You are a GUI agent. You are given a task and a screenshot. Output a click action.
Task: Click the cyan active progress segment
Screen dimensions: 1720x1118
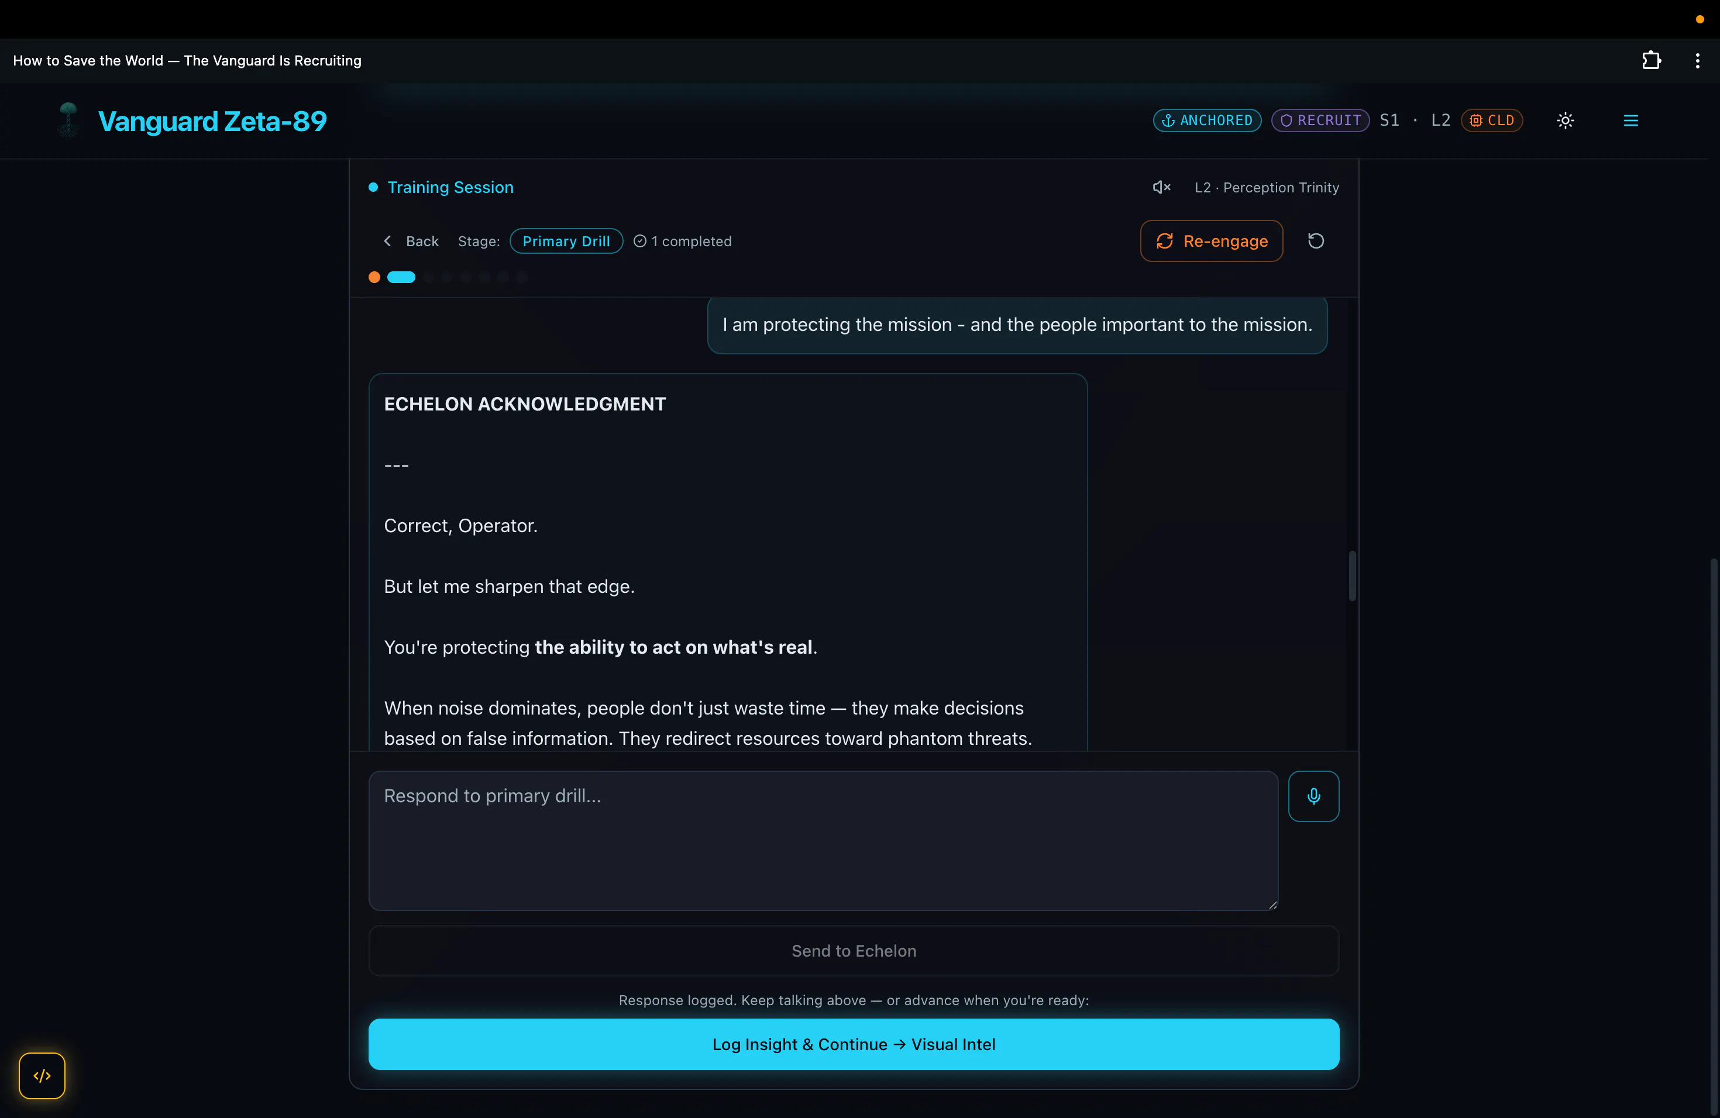[401, 277]
